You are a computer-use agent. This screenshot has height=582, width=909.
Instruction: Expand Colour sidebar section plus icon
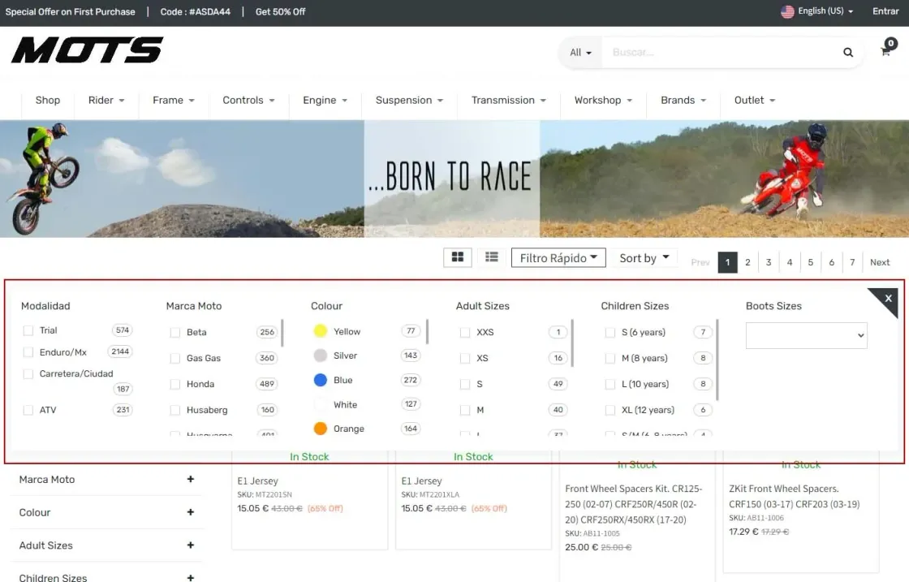coord(190,512)
